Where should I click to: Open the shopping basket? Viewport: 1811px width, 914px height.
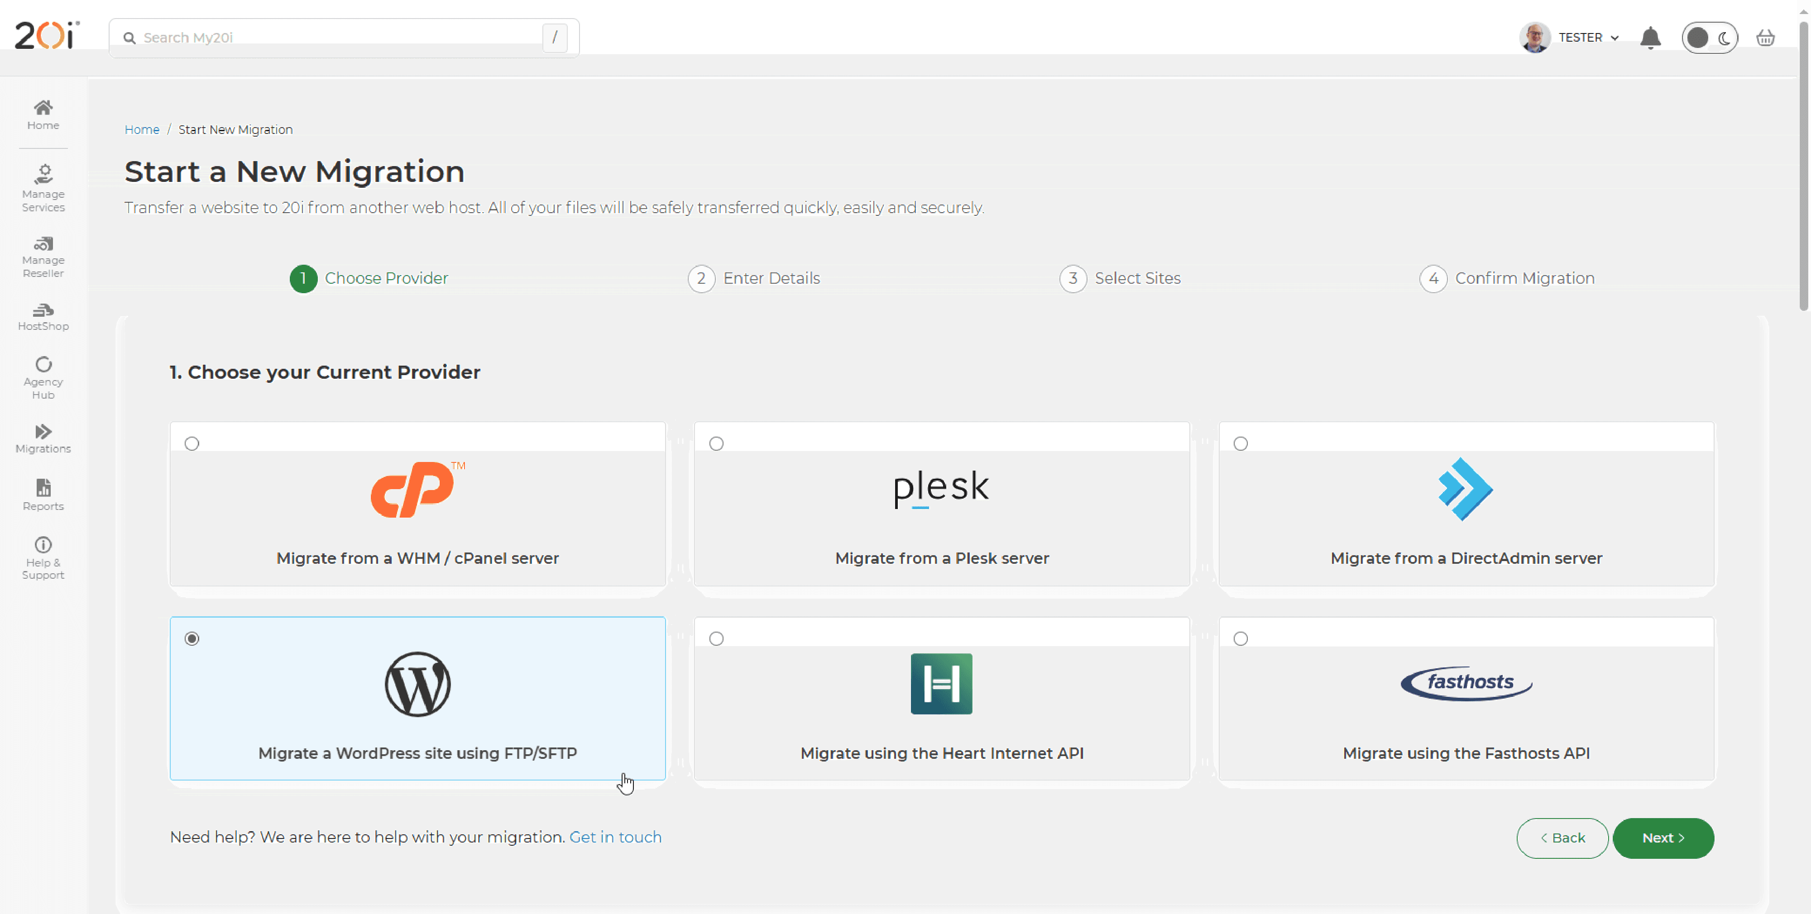tap(1765, 37)
